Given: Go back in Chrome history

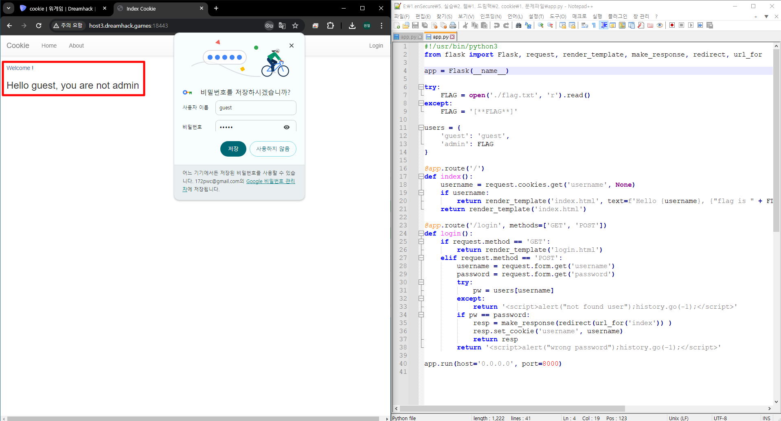Looking at the screenshot, I should point(9,26).
